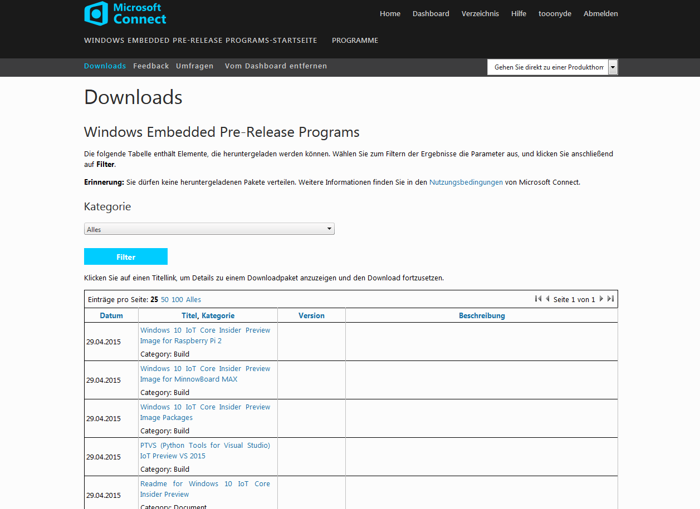Sort table by Kategorie header
Screen dimensions: 700x509
pos(218,315)
